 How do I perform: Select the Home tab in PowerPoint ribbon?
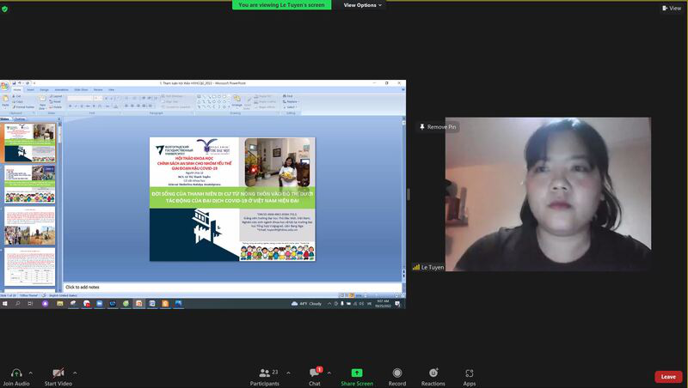coord(17,89)
